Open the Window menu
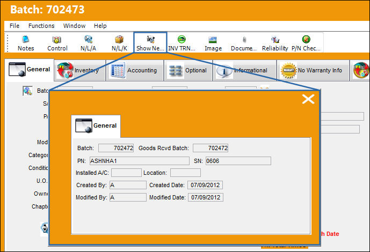Viewport: 370px width, 252px height. (74, 26)
